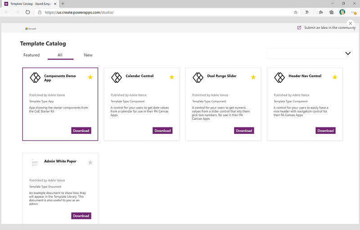Click the Calendar Control component icon
Screen dimensions: 360x230
tap(117, 77)
